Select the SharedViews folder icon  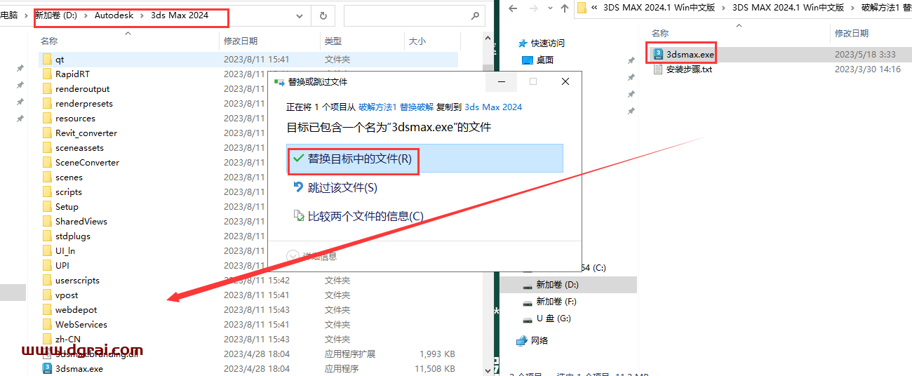(x=47, y=221)
